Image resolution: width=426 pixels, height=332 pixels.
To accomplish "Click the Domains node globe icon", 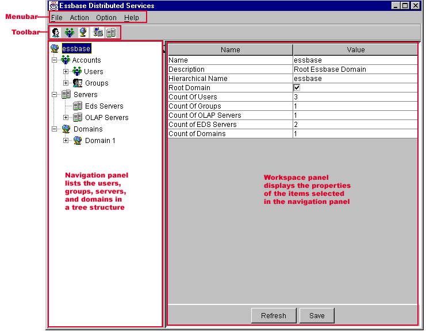I will tap(66, 129).
